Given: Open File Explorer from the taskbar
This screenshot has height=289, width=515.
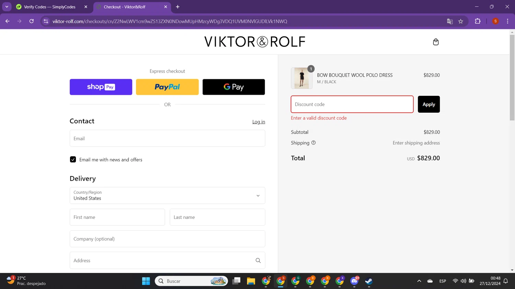Looking at the screenshot, I should coord(251,281).
